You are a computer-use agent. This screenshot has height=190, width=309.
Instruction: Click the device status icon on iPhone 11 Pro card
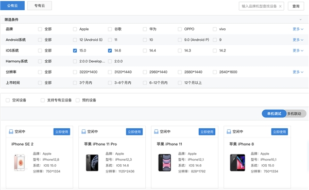click(83, 132)
